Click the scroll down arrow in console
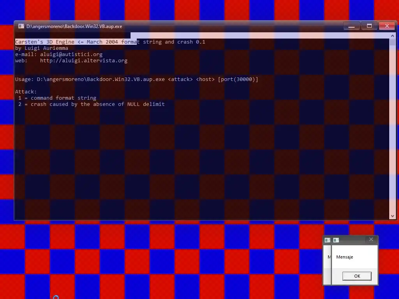Image resolution: width=399 pixels, height=299 pixels. (x=392, y=216)
